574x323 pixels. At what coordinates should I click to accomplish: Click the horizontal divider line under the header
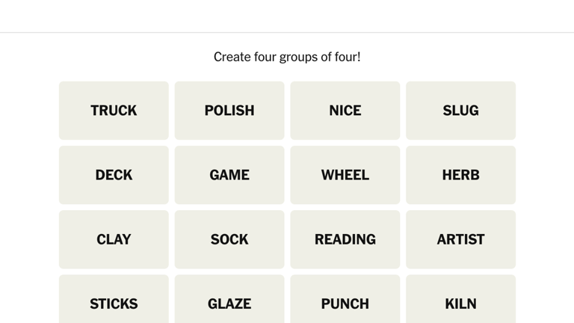pyautogui.click(x=287, y=32)
